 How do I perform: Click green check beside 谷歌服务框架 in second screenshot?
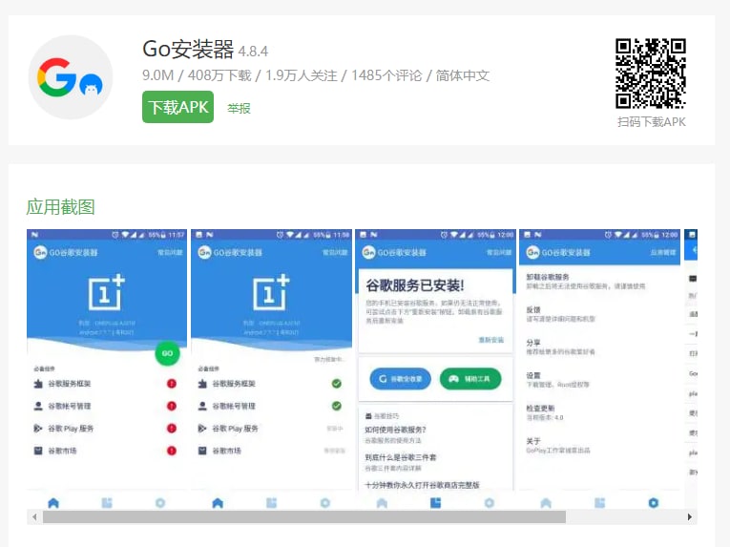coord(336,384)
